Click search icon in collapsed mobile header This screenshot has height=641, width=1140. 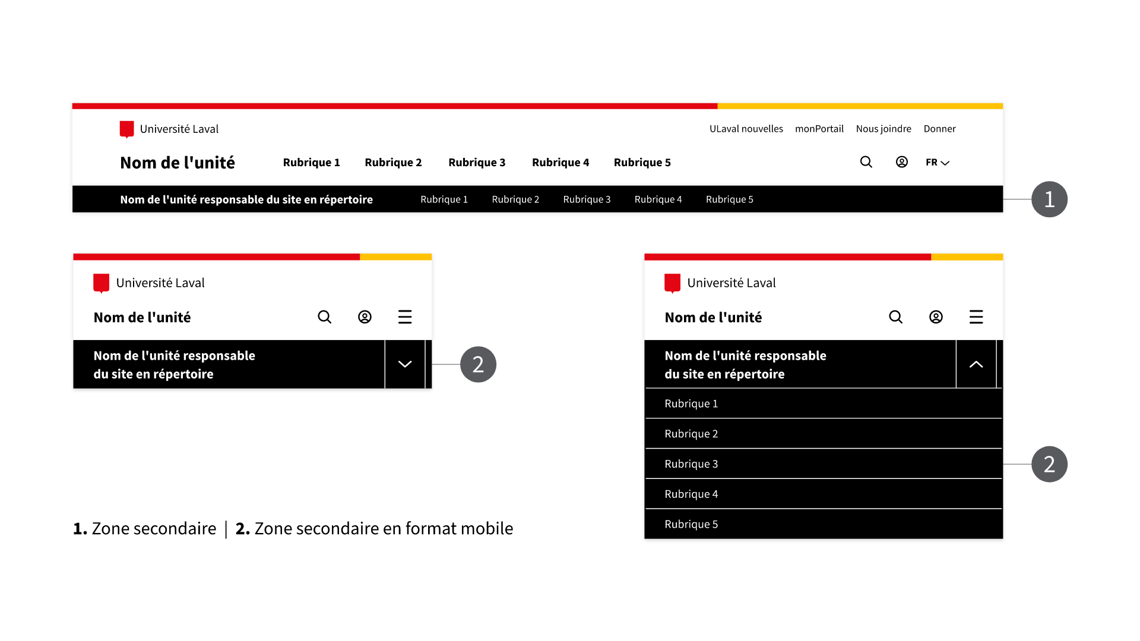pyautogui.click(x=324, y=317)
